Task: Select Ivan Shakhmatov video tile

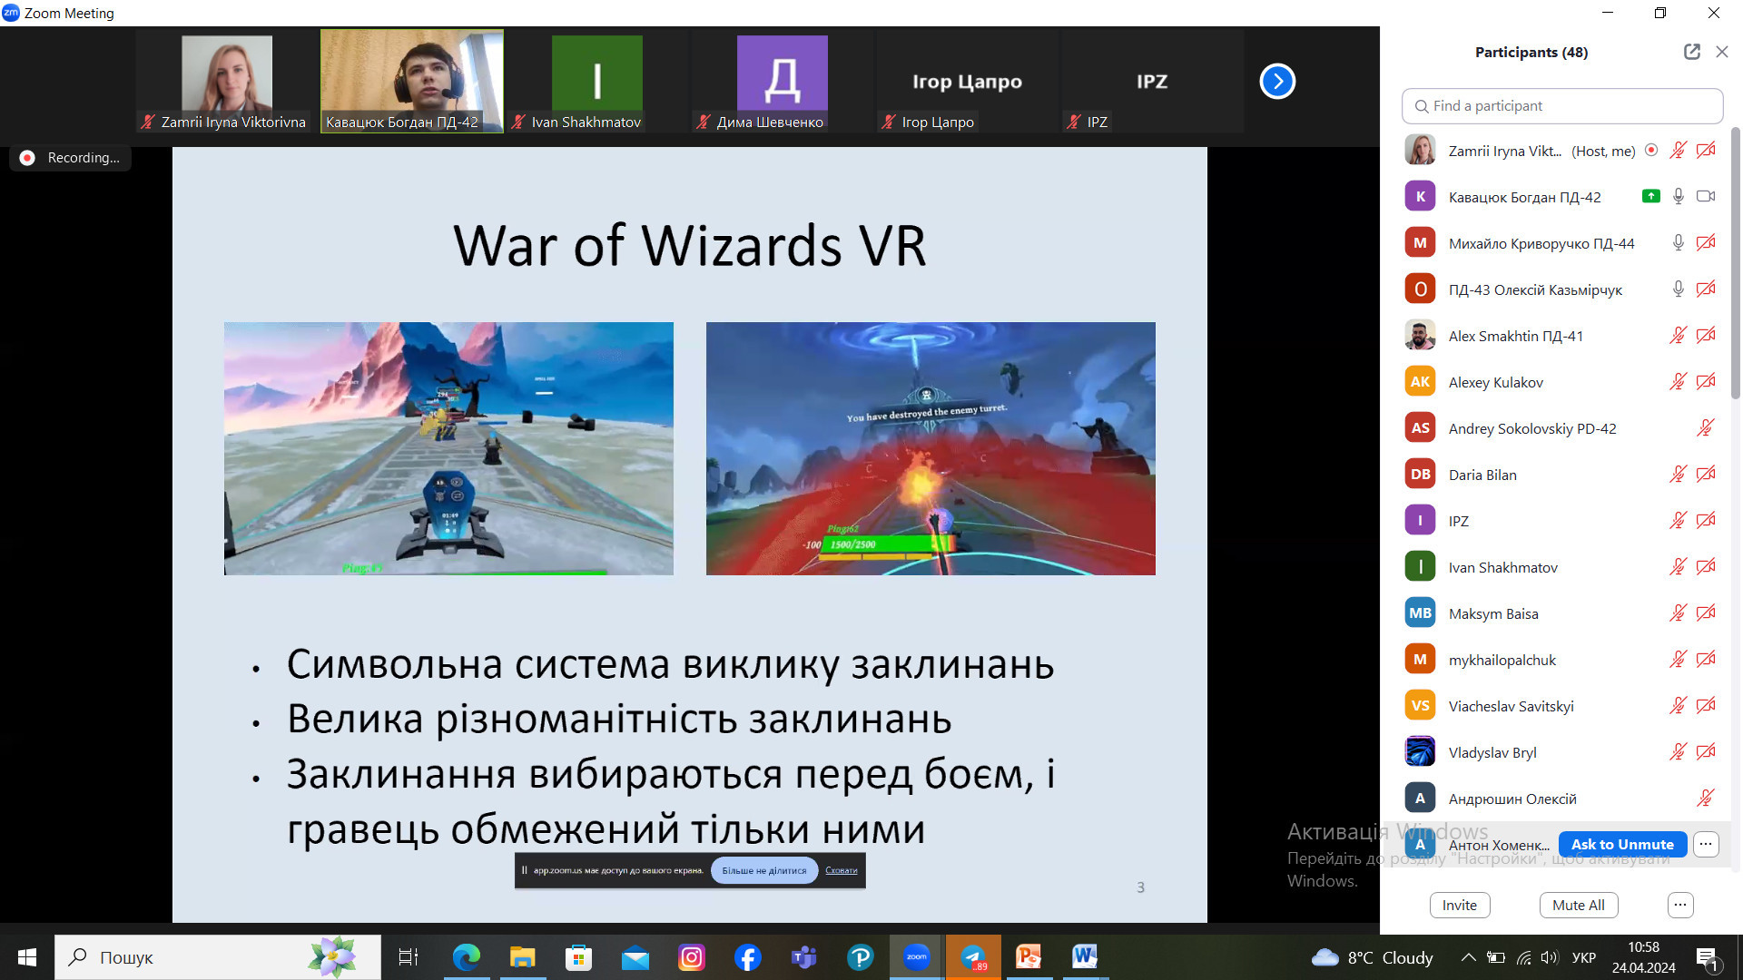Action: pyautogui.click(x=596, y=82)
